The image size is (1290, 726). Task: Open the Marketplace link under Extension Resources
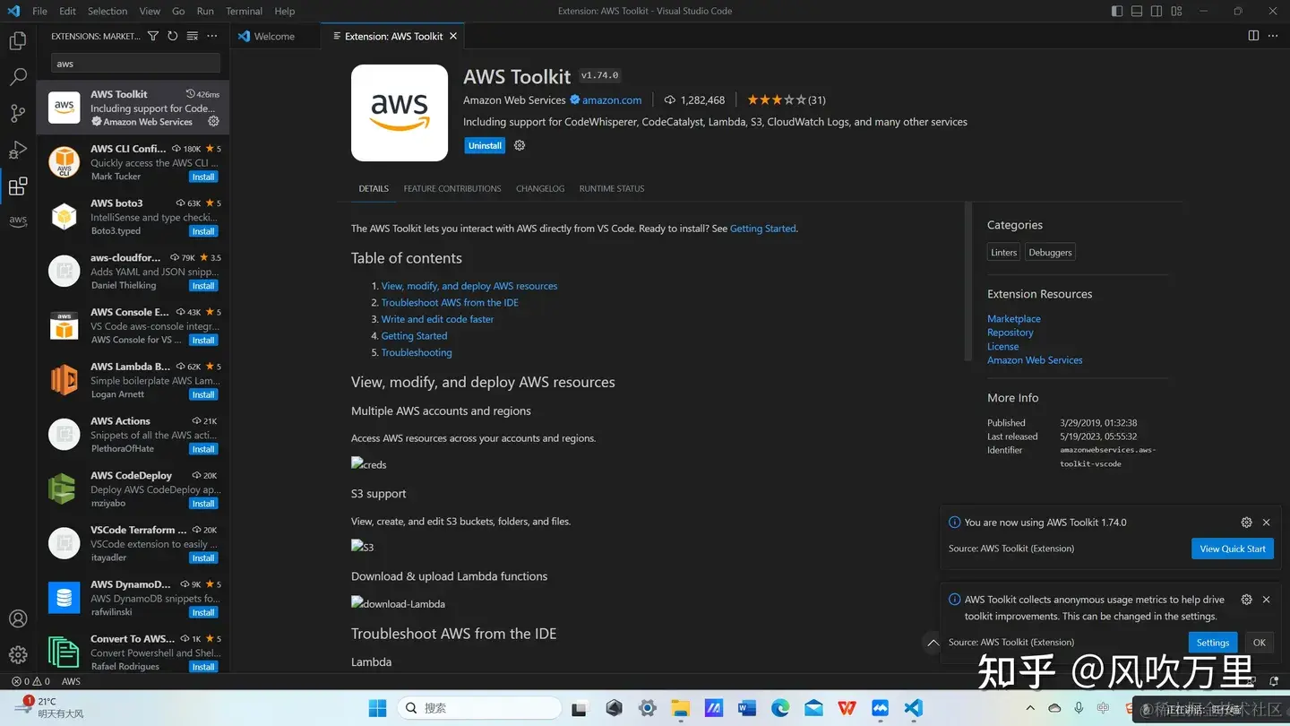(x=1014, y=319)
